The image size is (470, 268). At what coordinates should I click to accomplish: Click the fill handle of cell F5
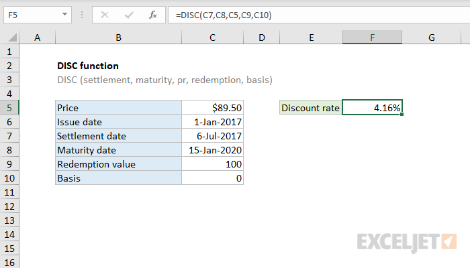point(402,115)
